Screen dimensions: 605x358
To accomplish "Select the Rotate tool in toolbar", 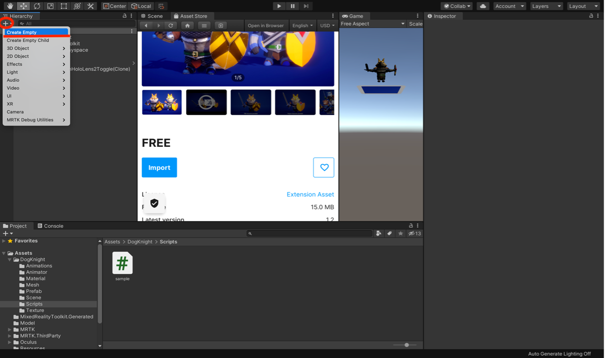I will pyautogui.click(x=37, y=6).
